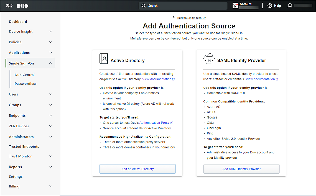The image size is (316, 196).
Task: Open the Search bar magnifier icon
Action: tap(143, 6)
